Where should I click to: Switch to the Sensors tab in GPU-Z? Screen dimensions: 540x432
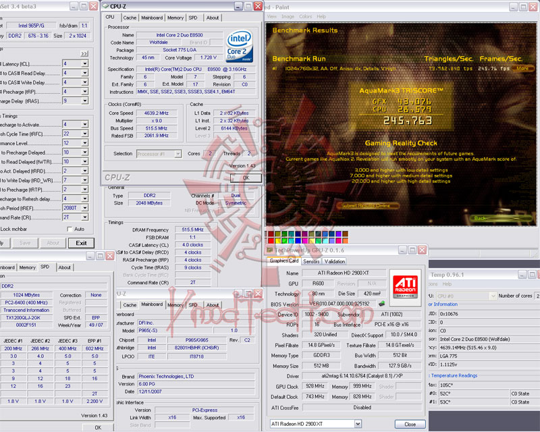[x=311, y=261]
